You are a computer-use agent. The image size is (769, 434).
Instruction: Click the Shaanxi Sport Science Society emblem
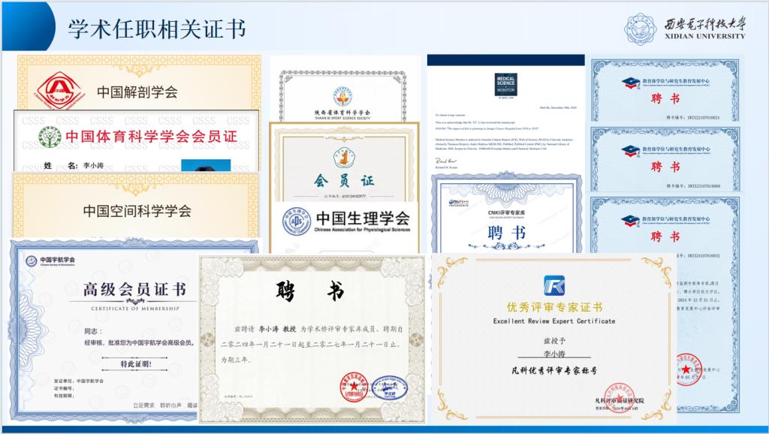click(342, 97)
